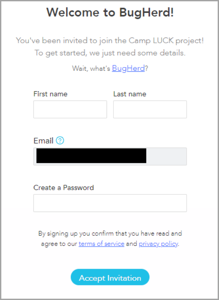Click the greyed-out Email field's empty right end
Screen dimensions: 219x300
click(166, 156)
